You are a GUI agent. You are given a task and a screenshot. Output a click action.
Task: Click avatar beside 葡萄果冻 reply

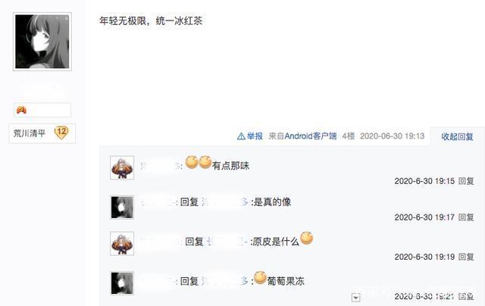[x=122, y=283]
